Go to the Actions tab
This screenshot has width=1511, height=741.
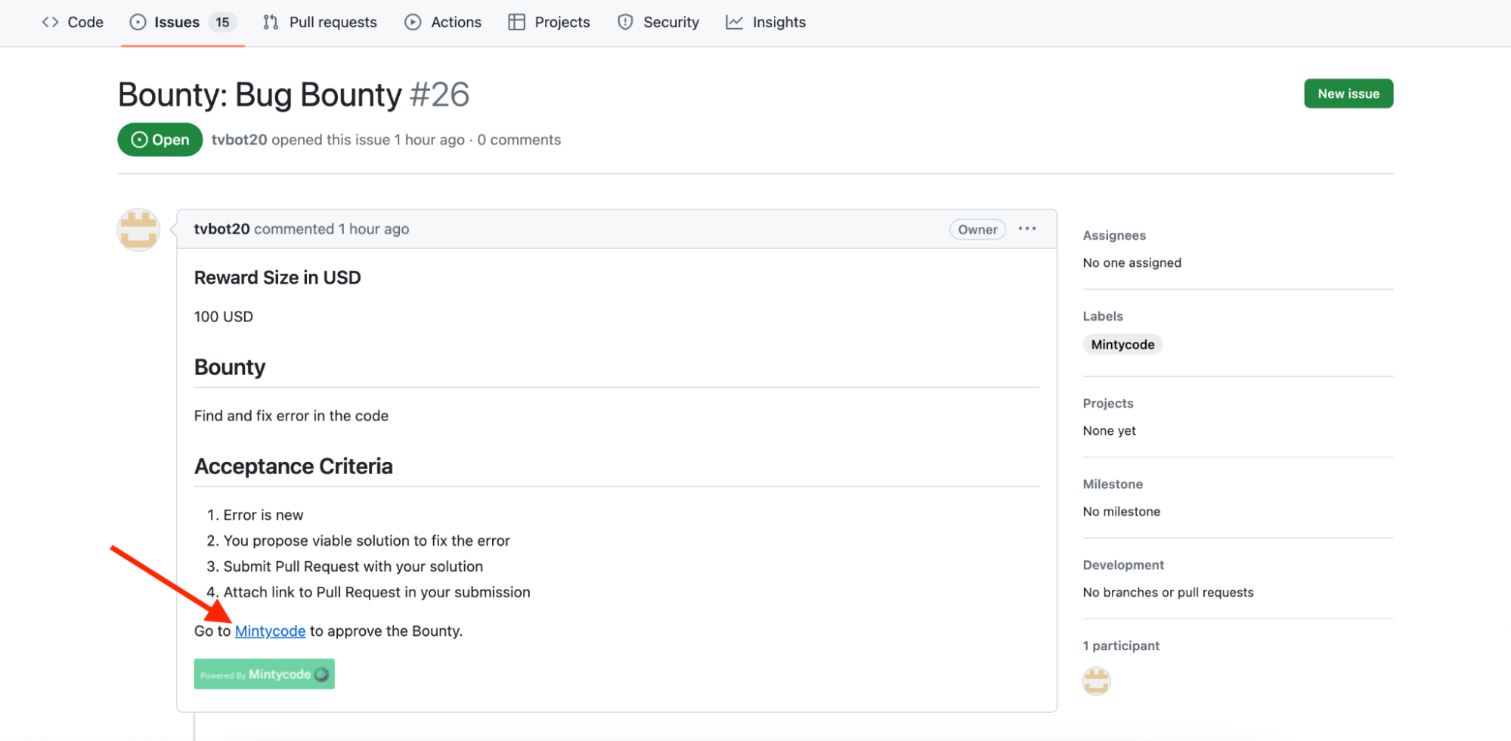tap(443, 22)
